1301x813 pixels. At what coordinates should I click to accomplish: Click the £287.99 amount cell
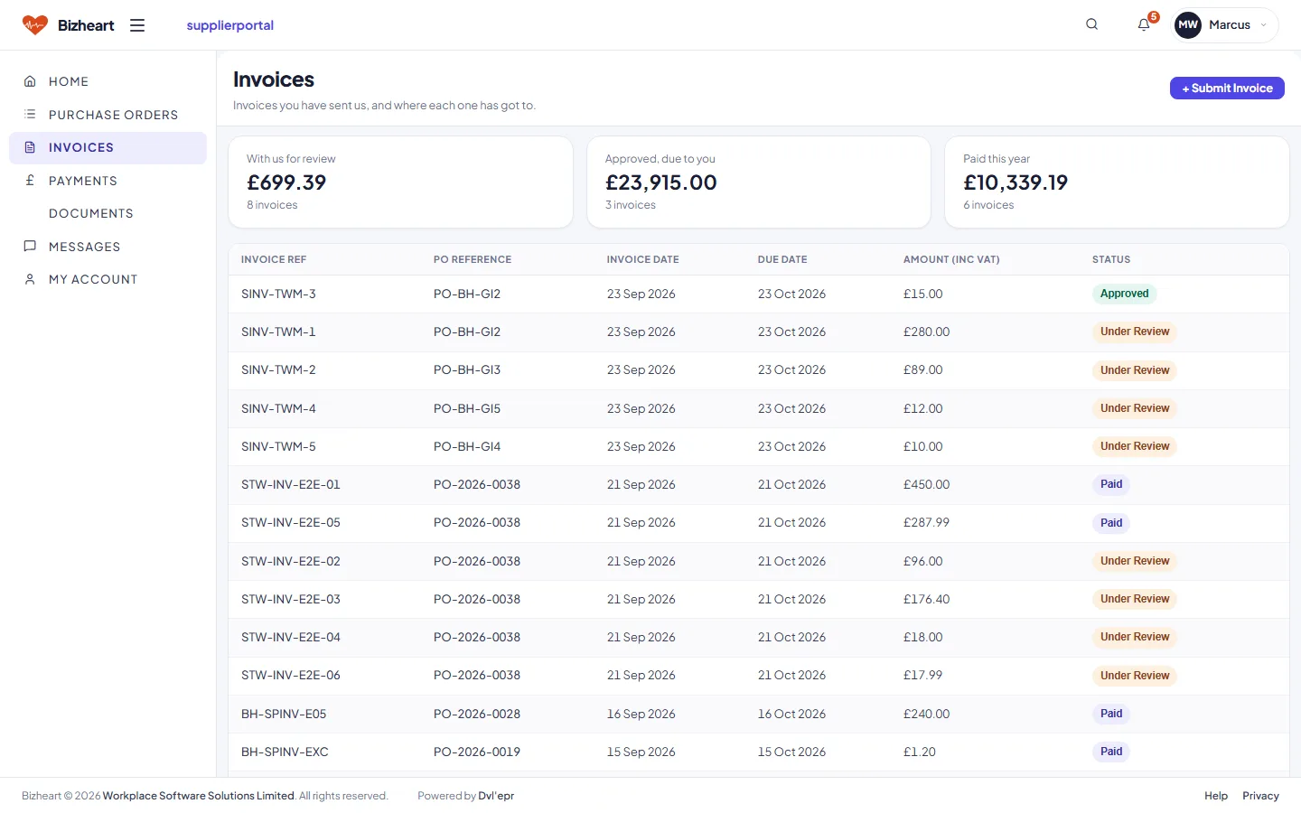[x=927, y=522]
